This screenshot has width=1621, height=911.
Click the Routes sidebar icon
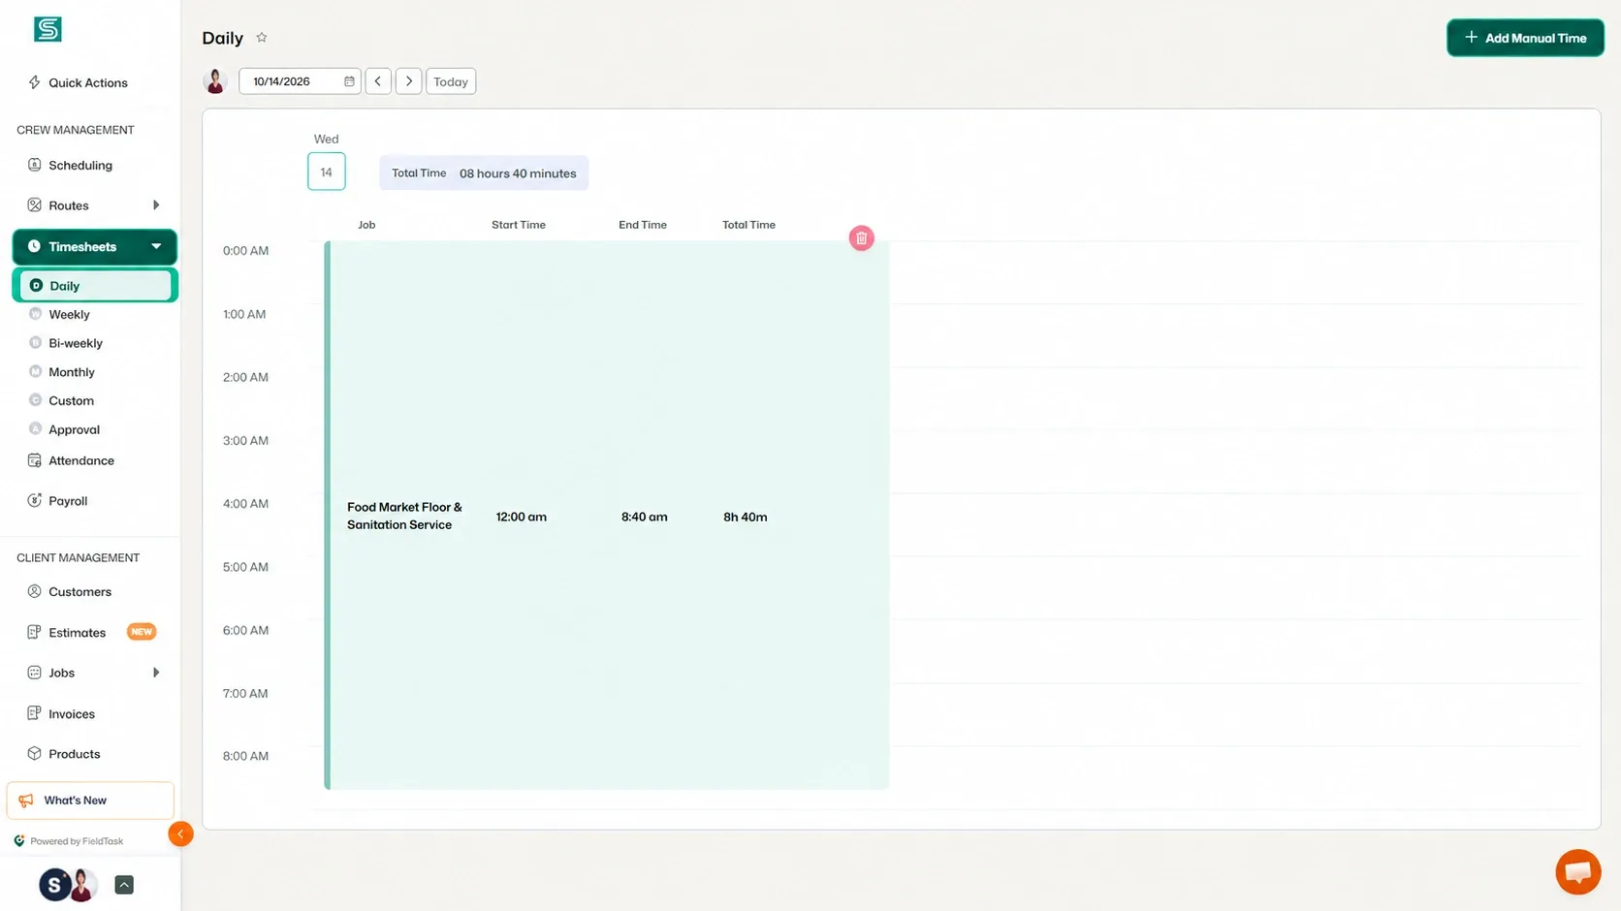pos(35,204)
